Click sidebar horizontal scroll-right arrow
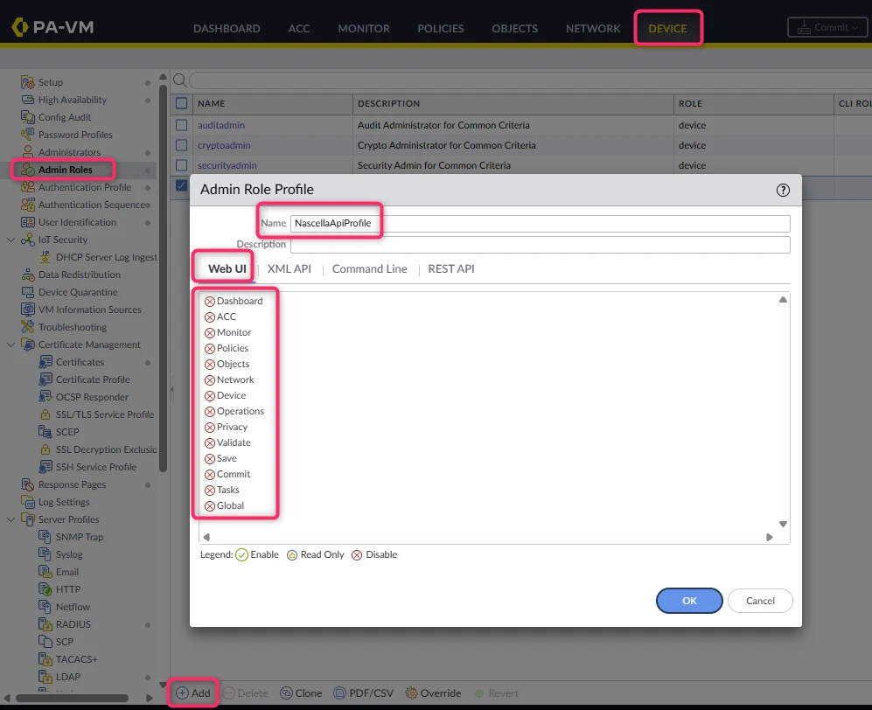 point(149,698)
